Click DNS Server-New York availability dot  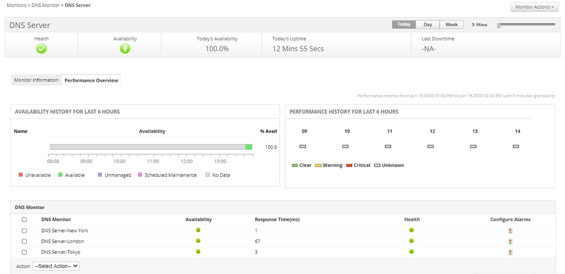pyautogui.click(x=198, y=230)
